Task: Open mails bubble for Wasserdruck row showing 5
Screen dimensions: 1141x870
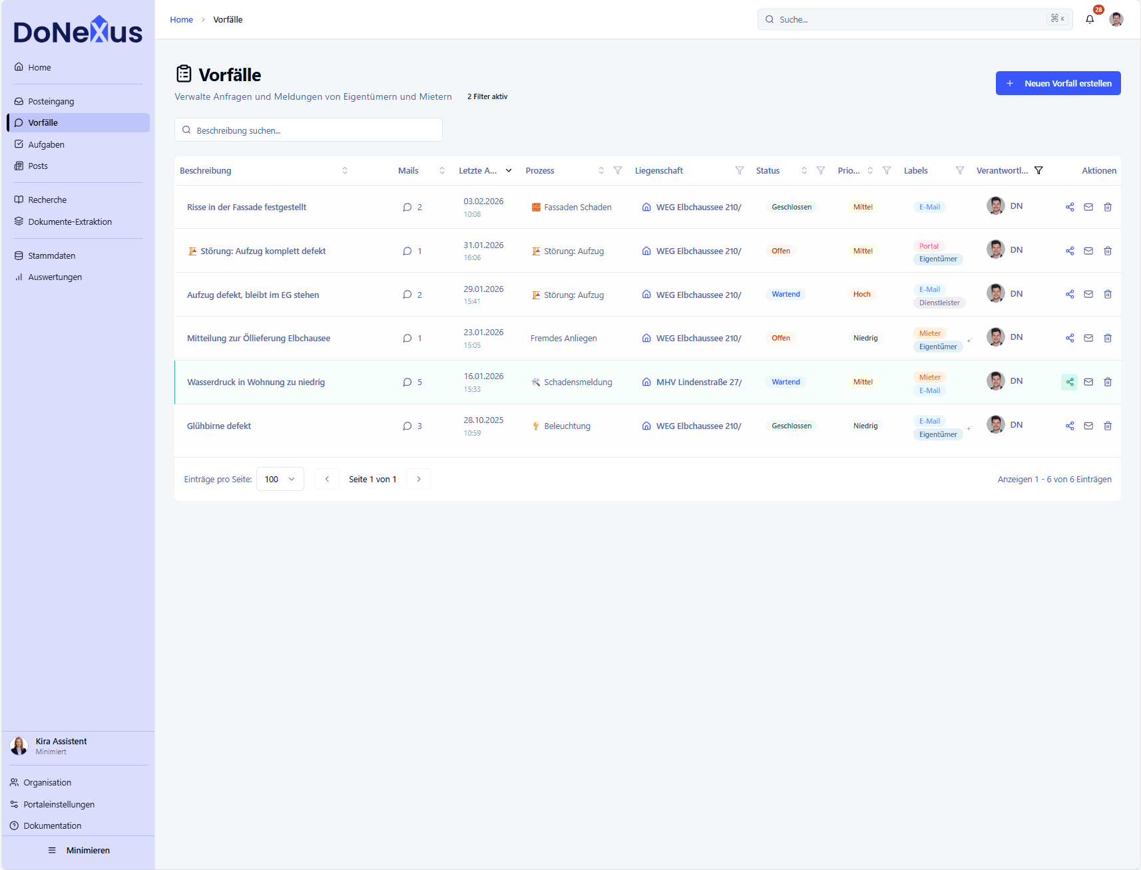Action: pyautogui.click(x=412, y=382)
